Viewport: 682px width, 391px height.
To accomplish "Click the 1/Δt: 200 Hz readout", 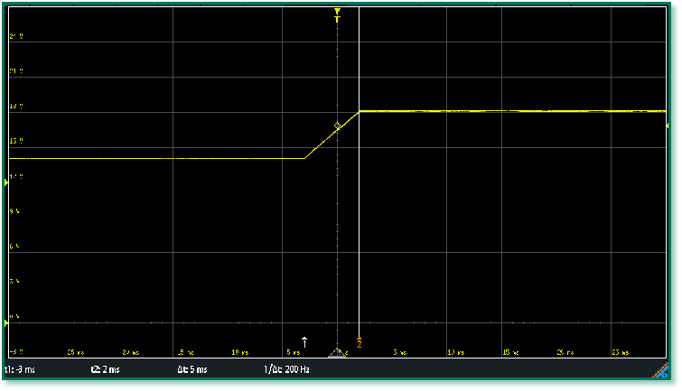I will [x=286, y=370].
